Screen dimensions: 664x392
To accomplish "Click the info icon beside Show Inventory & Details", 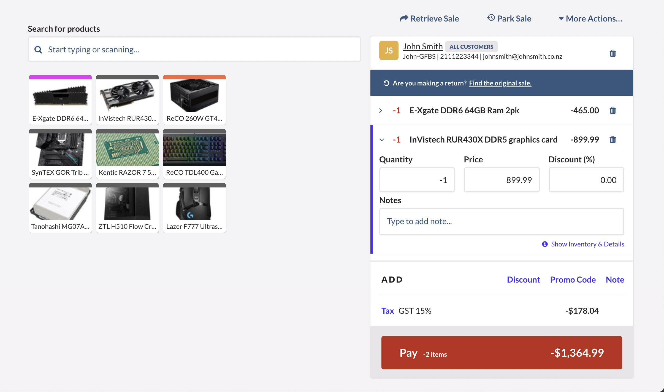I will pyautogui.click(x=545, y=244).
